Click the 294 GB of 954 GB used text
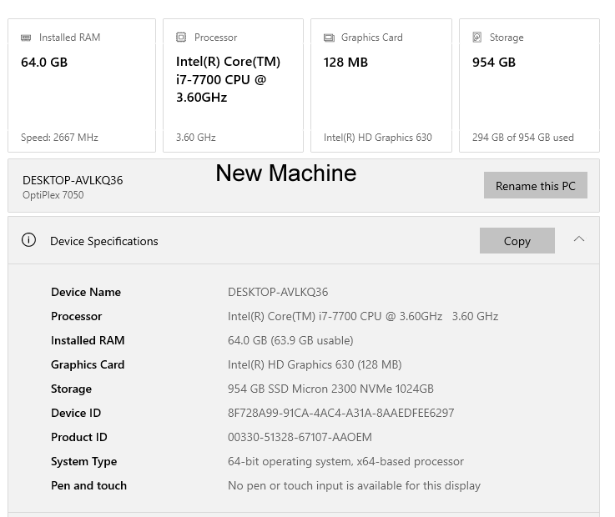Viewport: 615px width, 517px height. (x=523, y=138)
